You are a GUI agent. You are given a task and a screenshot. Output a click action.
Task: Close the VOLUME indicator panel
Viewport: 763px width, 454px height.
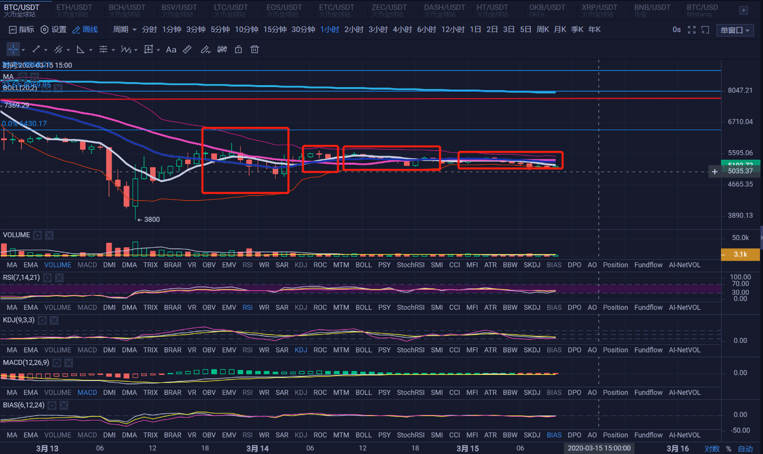pyautogui.click(x=49, y=235)
